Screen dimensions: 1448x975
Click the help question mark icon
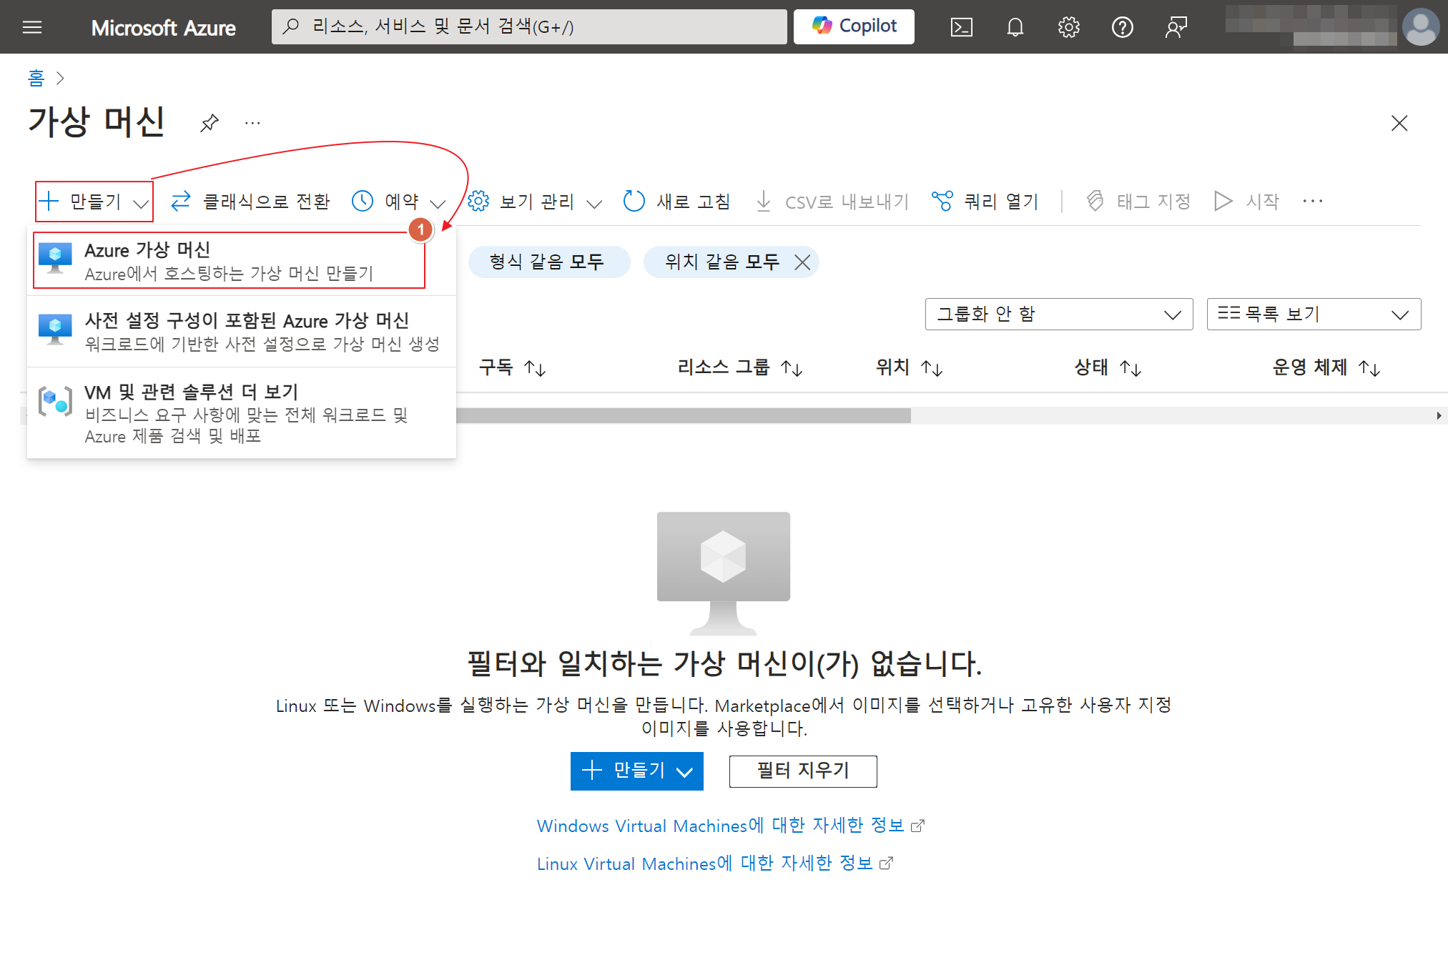1122,27
